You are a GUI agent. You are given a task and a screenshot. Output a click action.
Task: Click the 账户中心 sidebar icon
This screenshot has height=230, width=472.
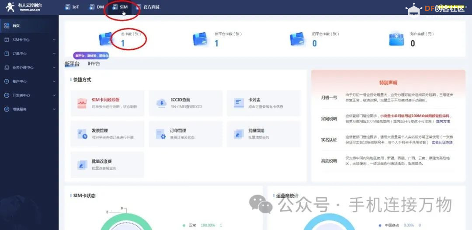7,81
